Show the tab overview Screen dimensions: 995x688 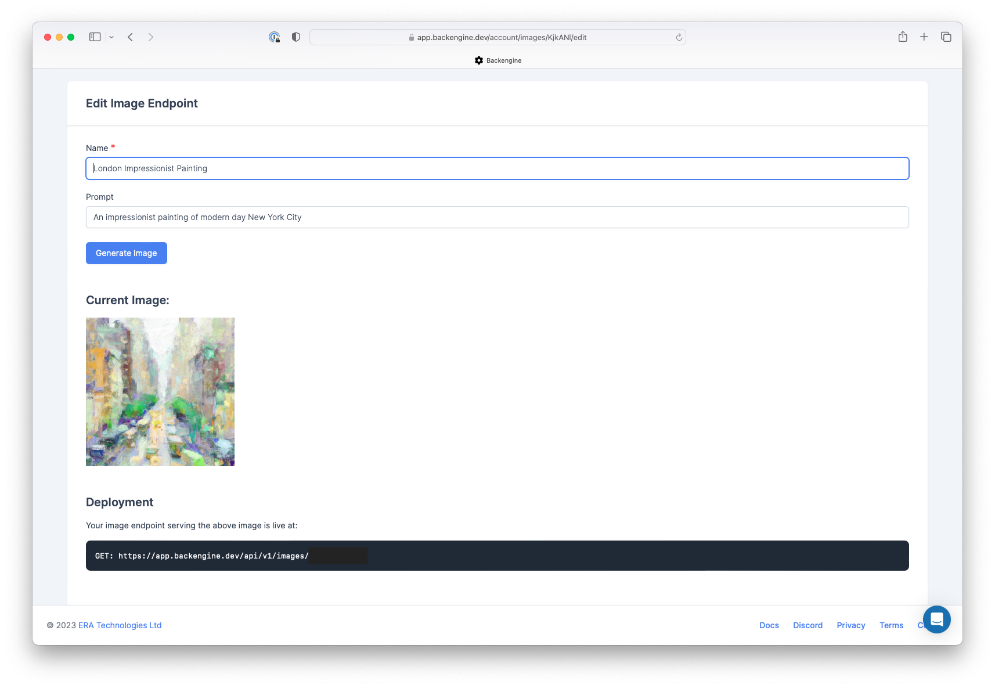click(946, 37)
